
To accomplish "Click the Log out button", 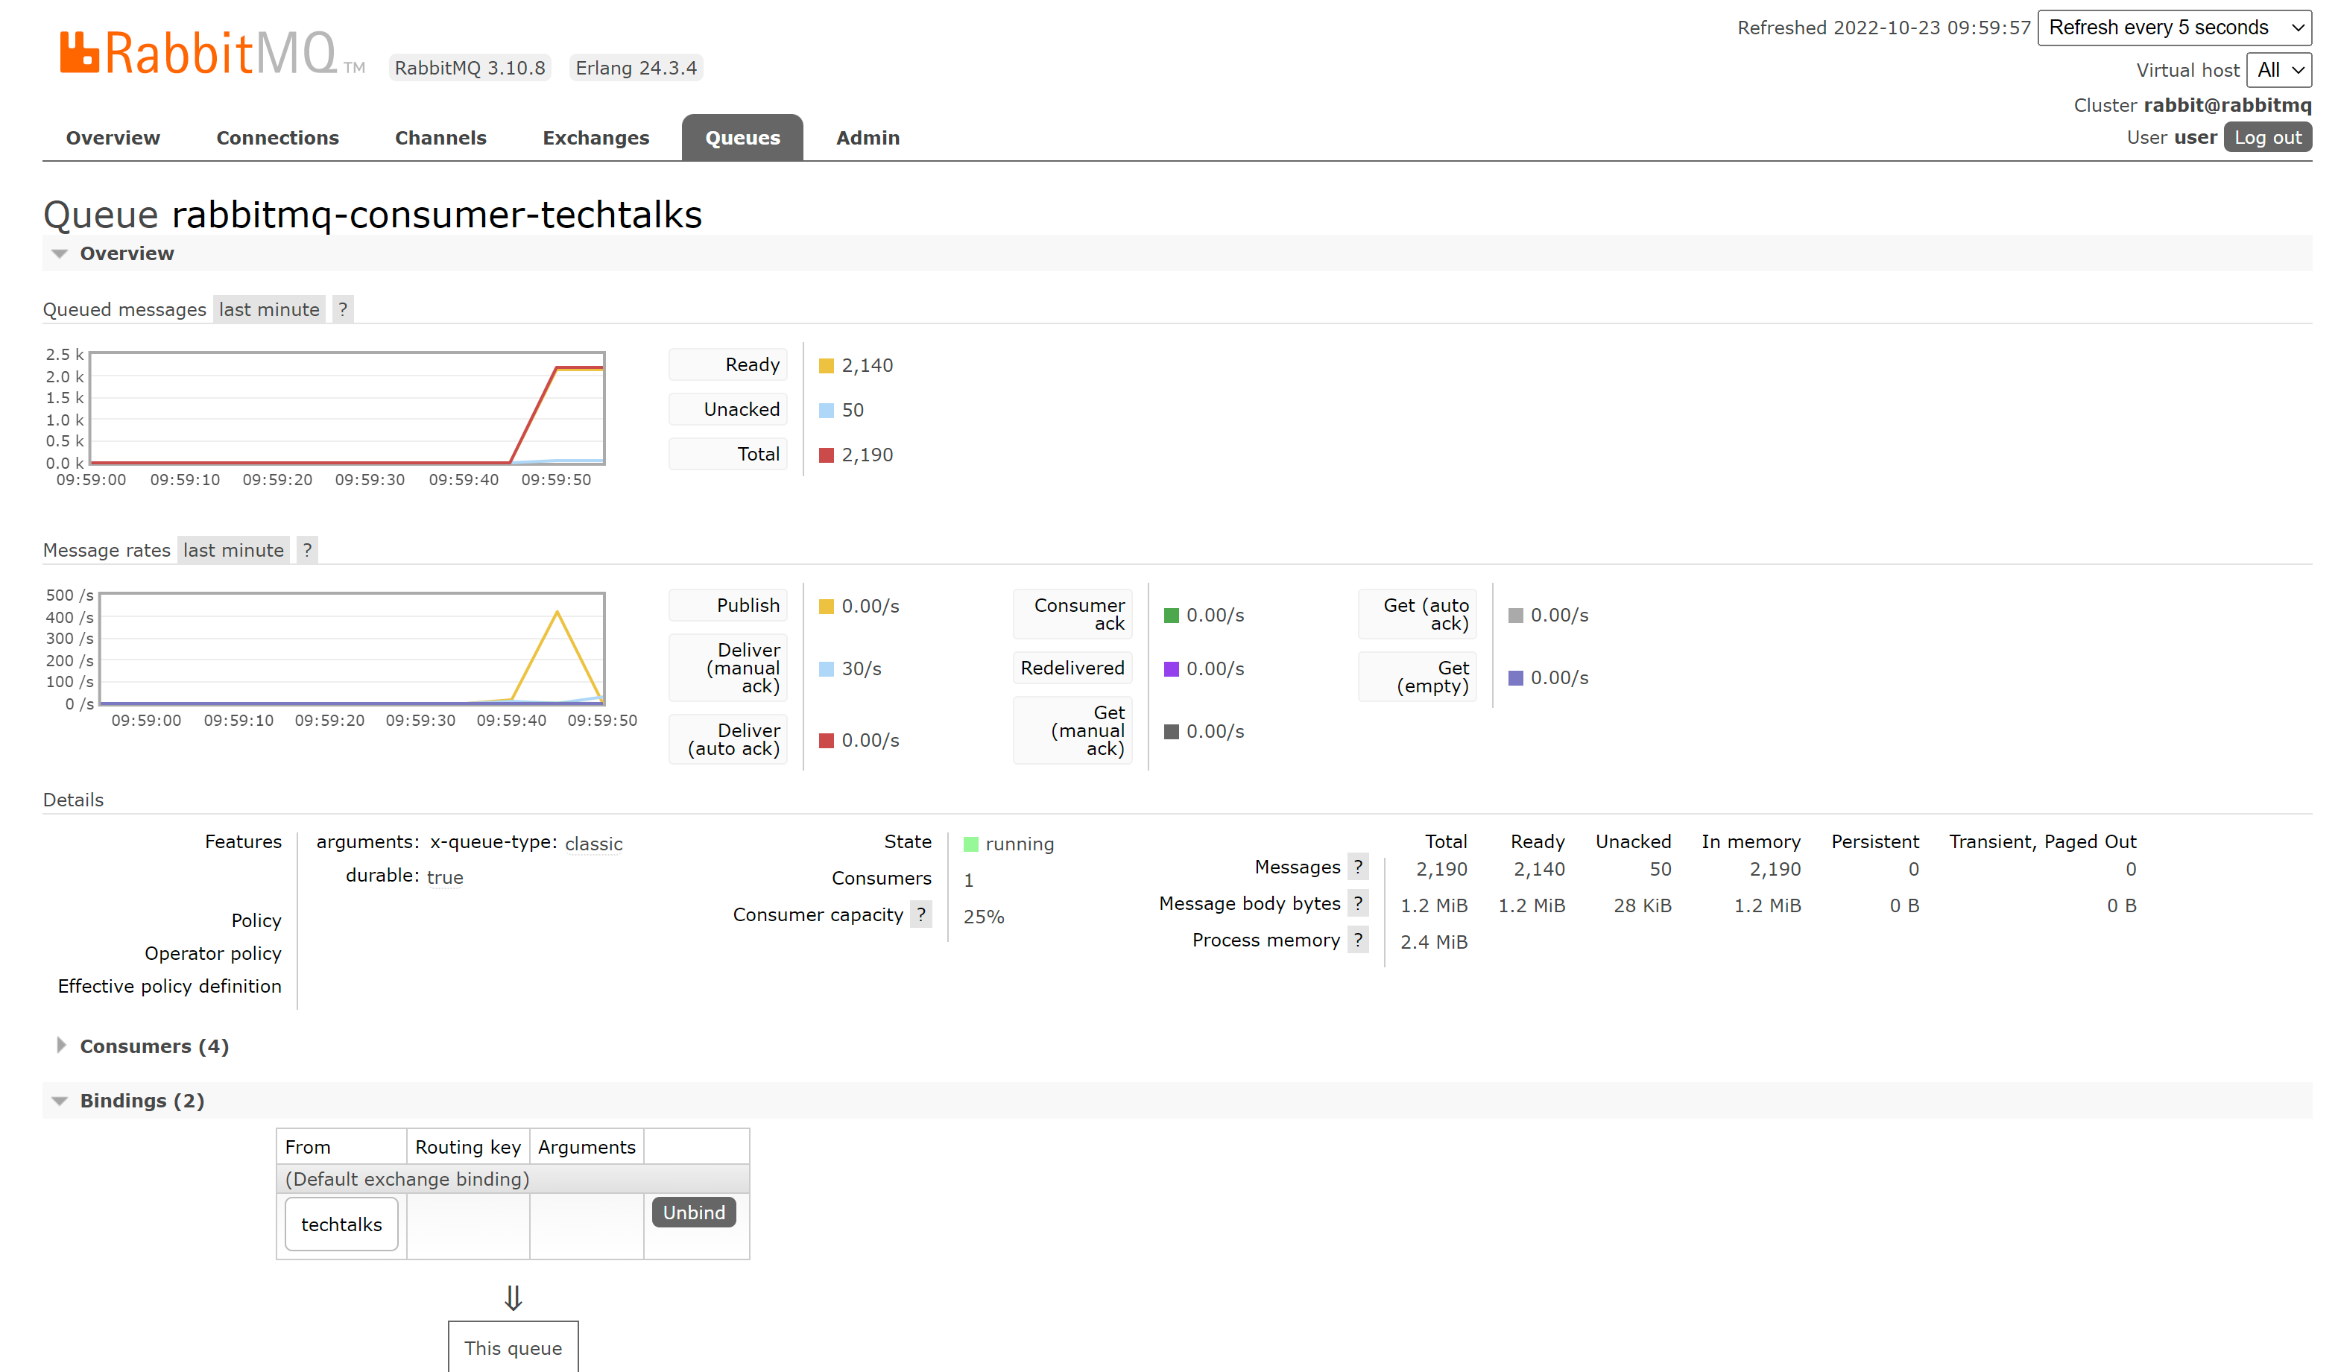I will click(x=2268, y=137).
